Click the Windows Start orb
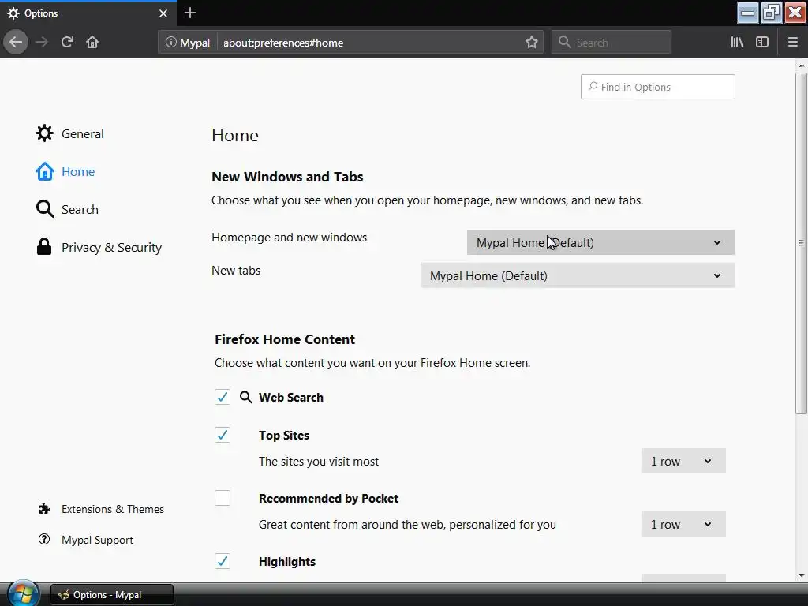The width and height of the screenshot is (808, 606). click(x=23, y=593)
